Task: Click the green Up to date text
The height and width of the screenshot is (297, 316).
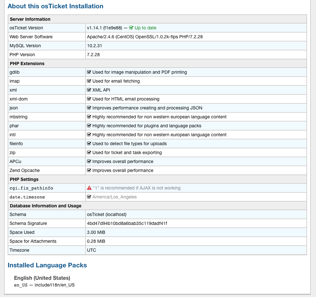Action: coord(146,28)
